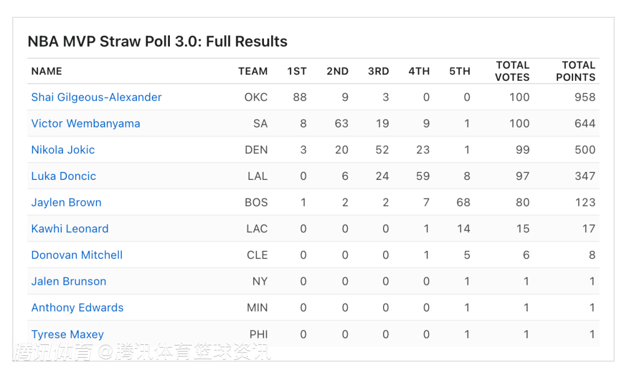Viewport: 624px width, 372px height.
Task: Click the Nikola Jokic name link
Action: pyautogui.click(x=63, y=150)
